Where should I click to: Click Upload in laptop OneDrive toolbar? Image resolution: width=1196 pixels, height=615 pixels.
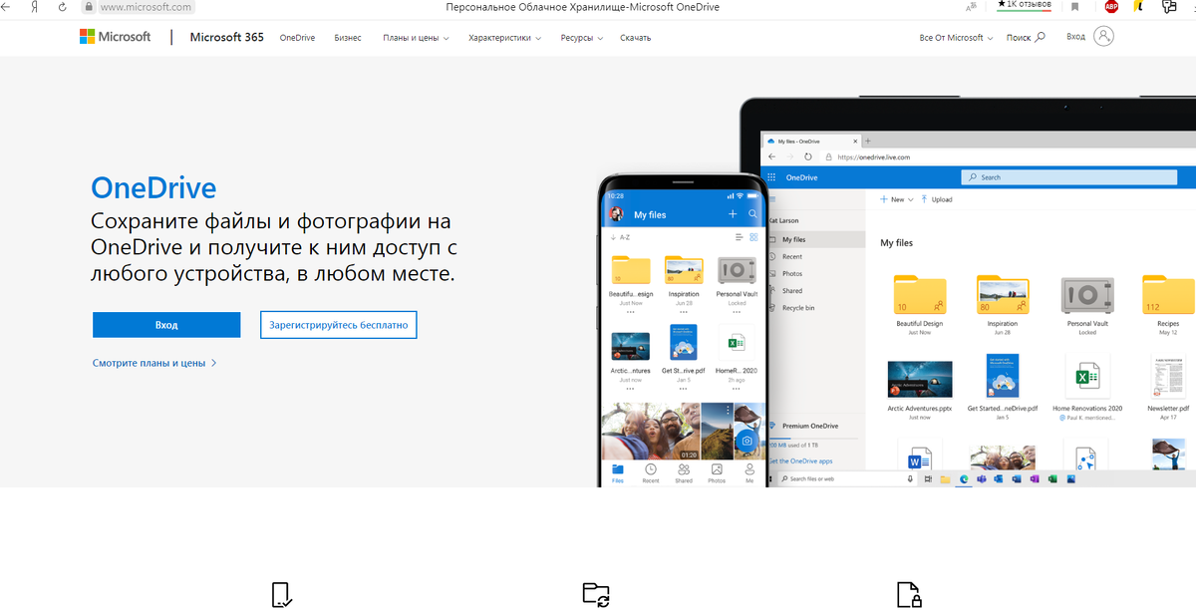(x=937, y=199)
